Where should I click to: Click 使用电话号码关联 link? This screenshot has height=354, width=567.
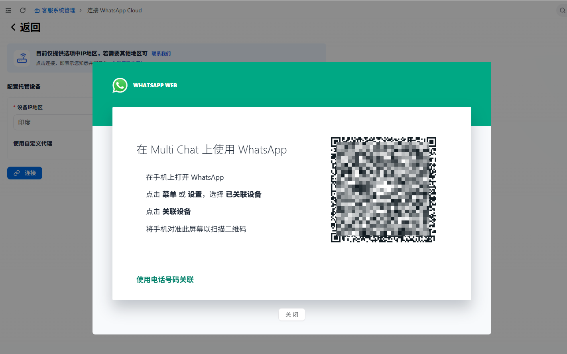(x=165, y=280)
